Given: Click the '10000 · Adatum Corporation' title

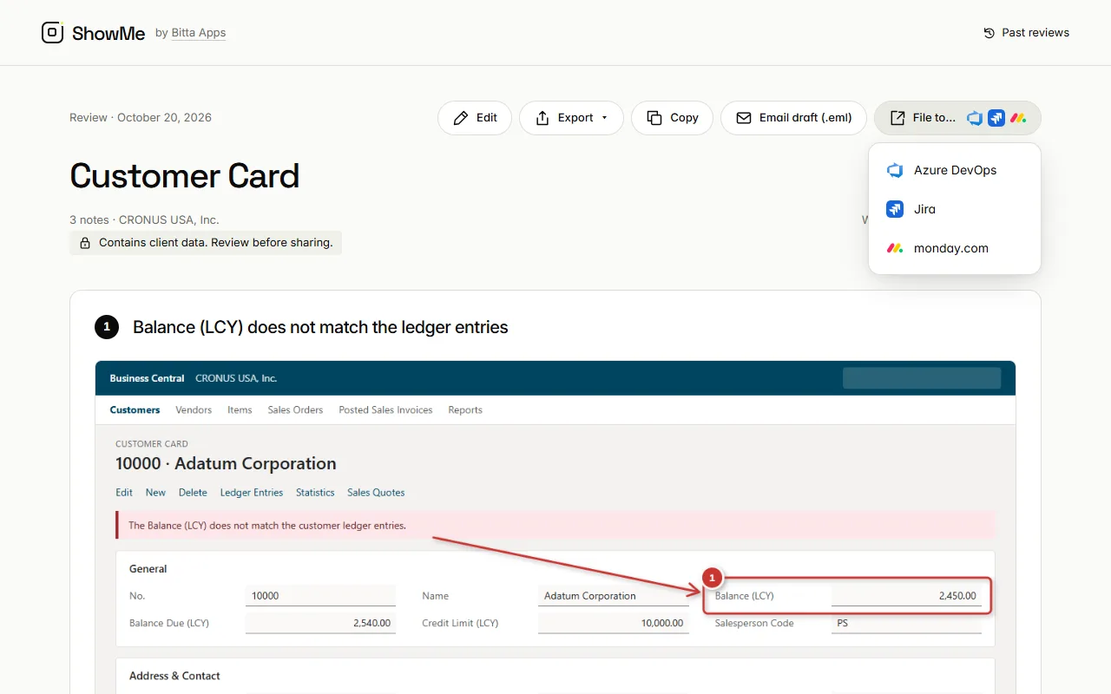Looking at the screenshot, I should click(226, 464).
